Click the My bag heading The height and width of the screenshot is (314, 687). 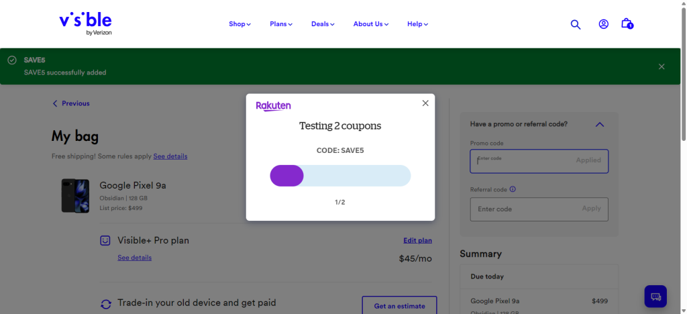75,137
